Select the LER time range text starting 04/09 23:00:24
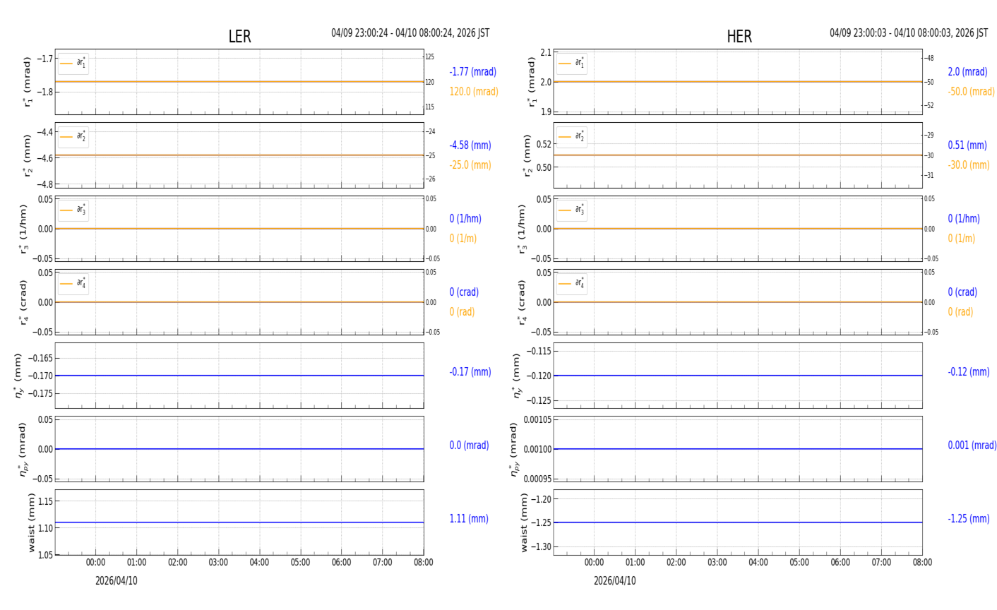The width and height of the screenshot is (997, 610). [x=410, y=33]
